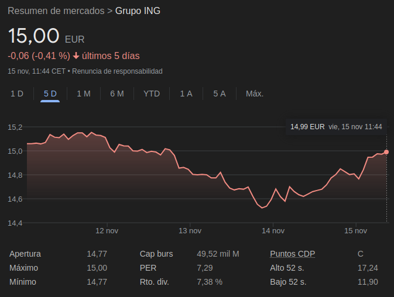Click the Mínimo value 14,77
Image resolution: width=394 pixels, height=297 pixels.
point(97,282)
